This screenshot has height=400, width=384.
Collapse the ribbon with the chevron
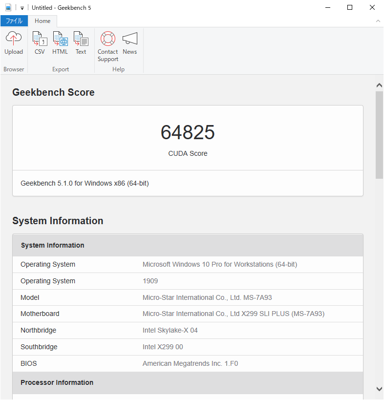click(x=378, y=21)
